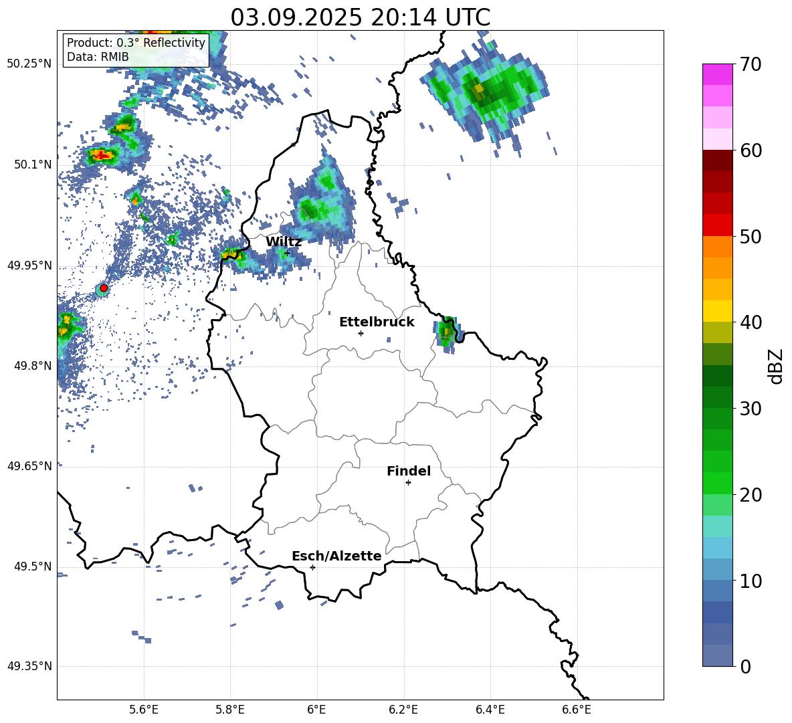Image resolution: width=792 pixels, height=723 pixels.
Task: Click the small cell on eastern border near Ettelbruck
Action: pos(447,333)
